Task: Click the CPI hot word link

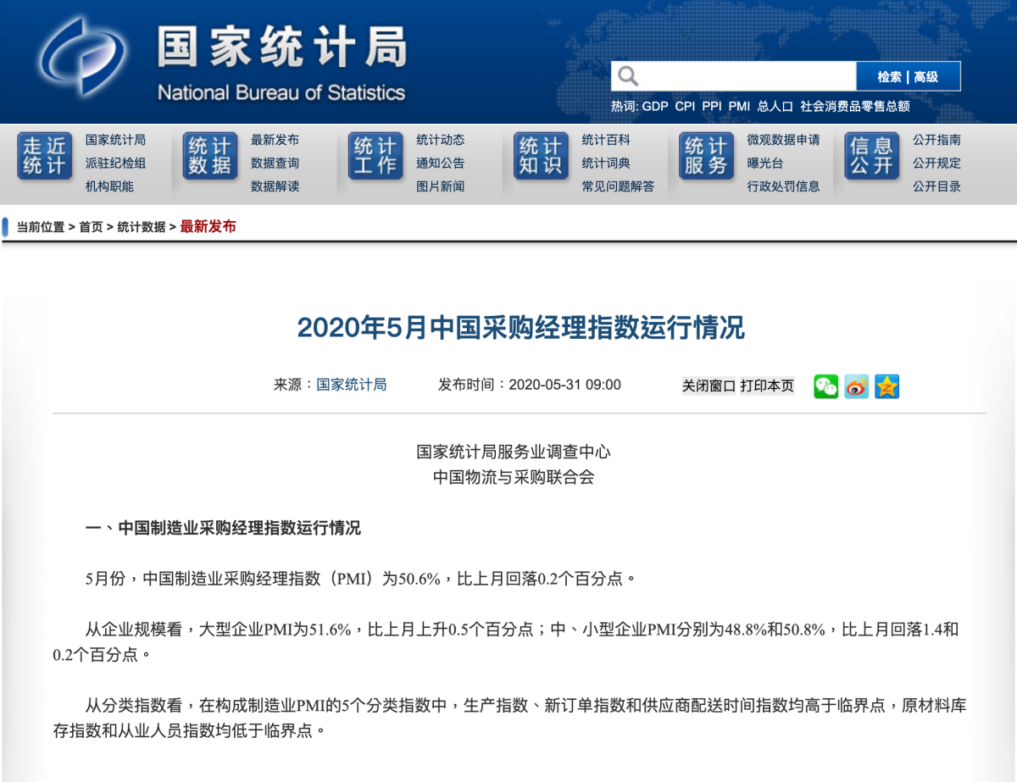Action: click(685, 107)
